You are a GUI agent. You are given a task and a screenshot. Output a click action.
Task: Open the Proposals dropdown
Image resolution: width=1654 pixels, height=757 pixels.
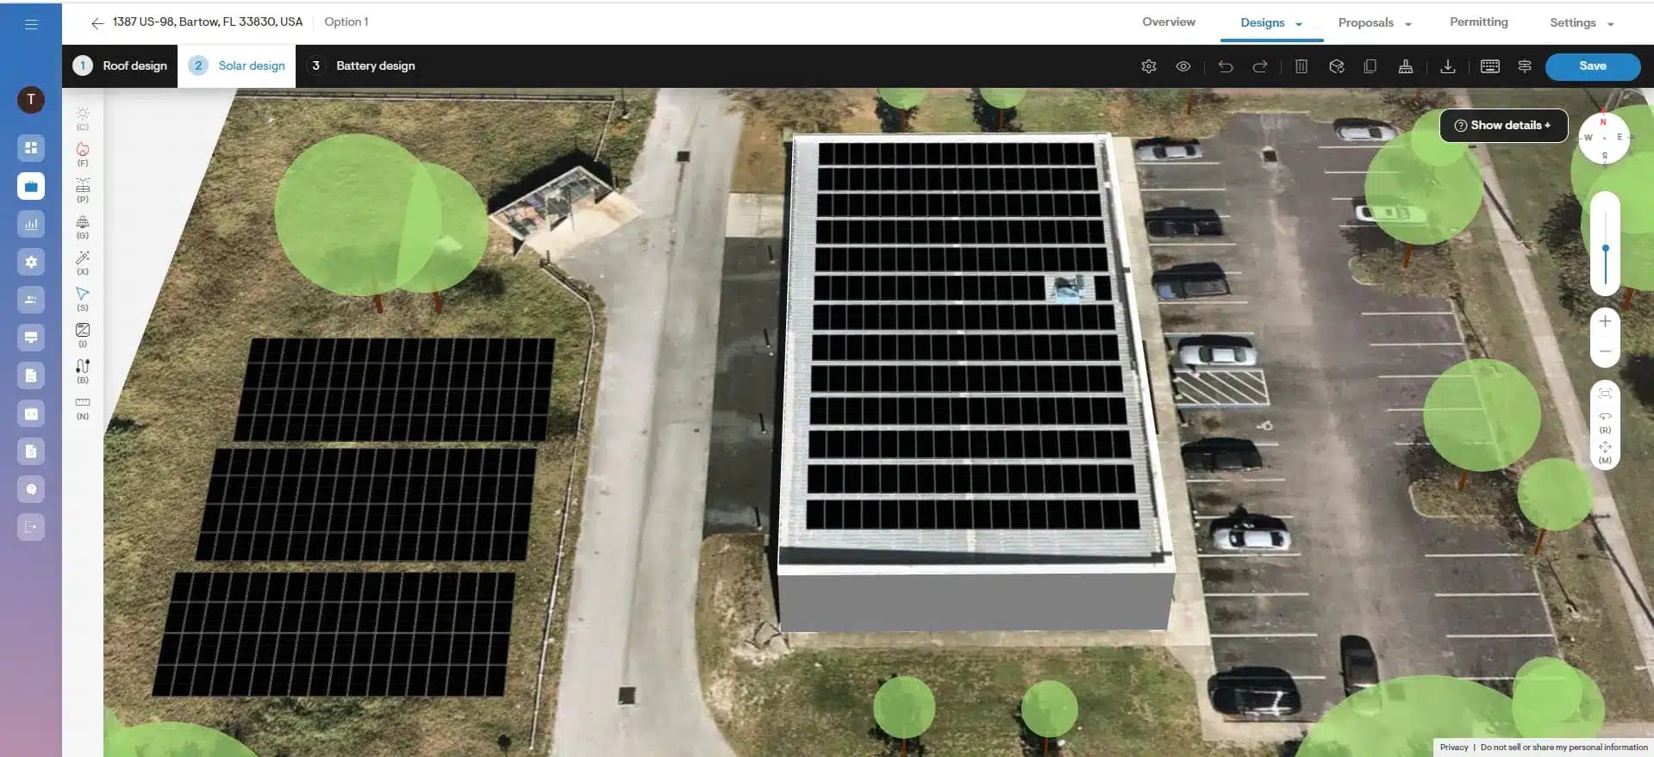coord(1374,23)
